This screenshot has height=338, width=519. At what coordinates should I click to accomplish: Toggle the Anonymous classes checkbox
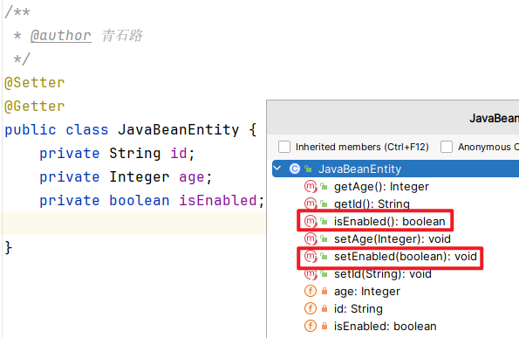point(447,147)
